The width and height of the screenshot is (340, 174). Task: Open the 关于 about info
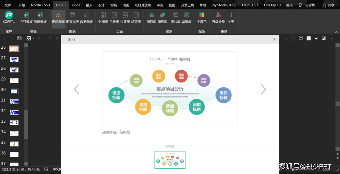point(231,18)
